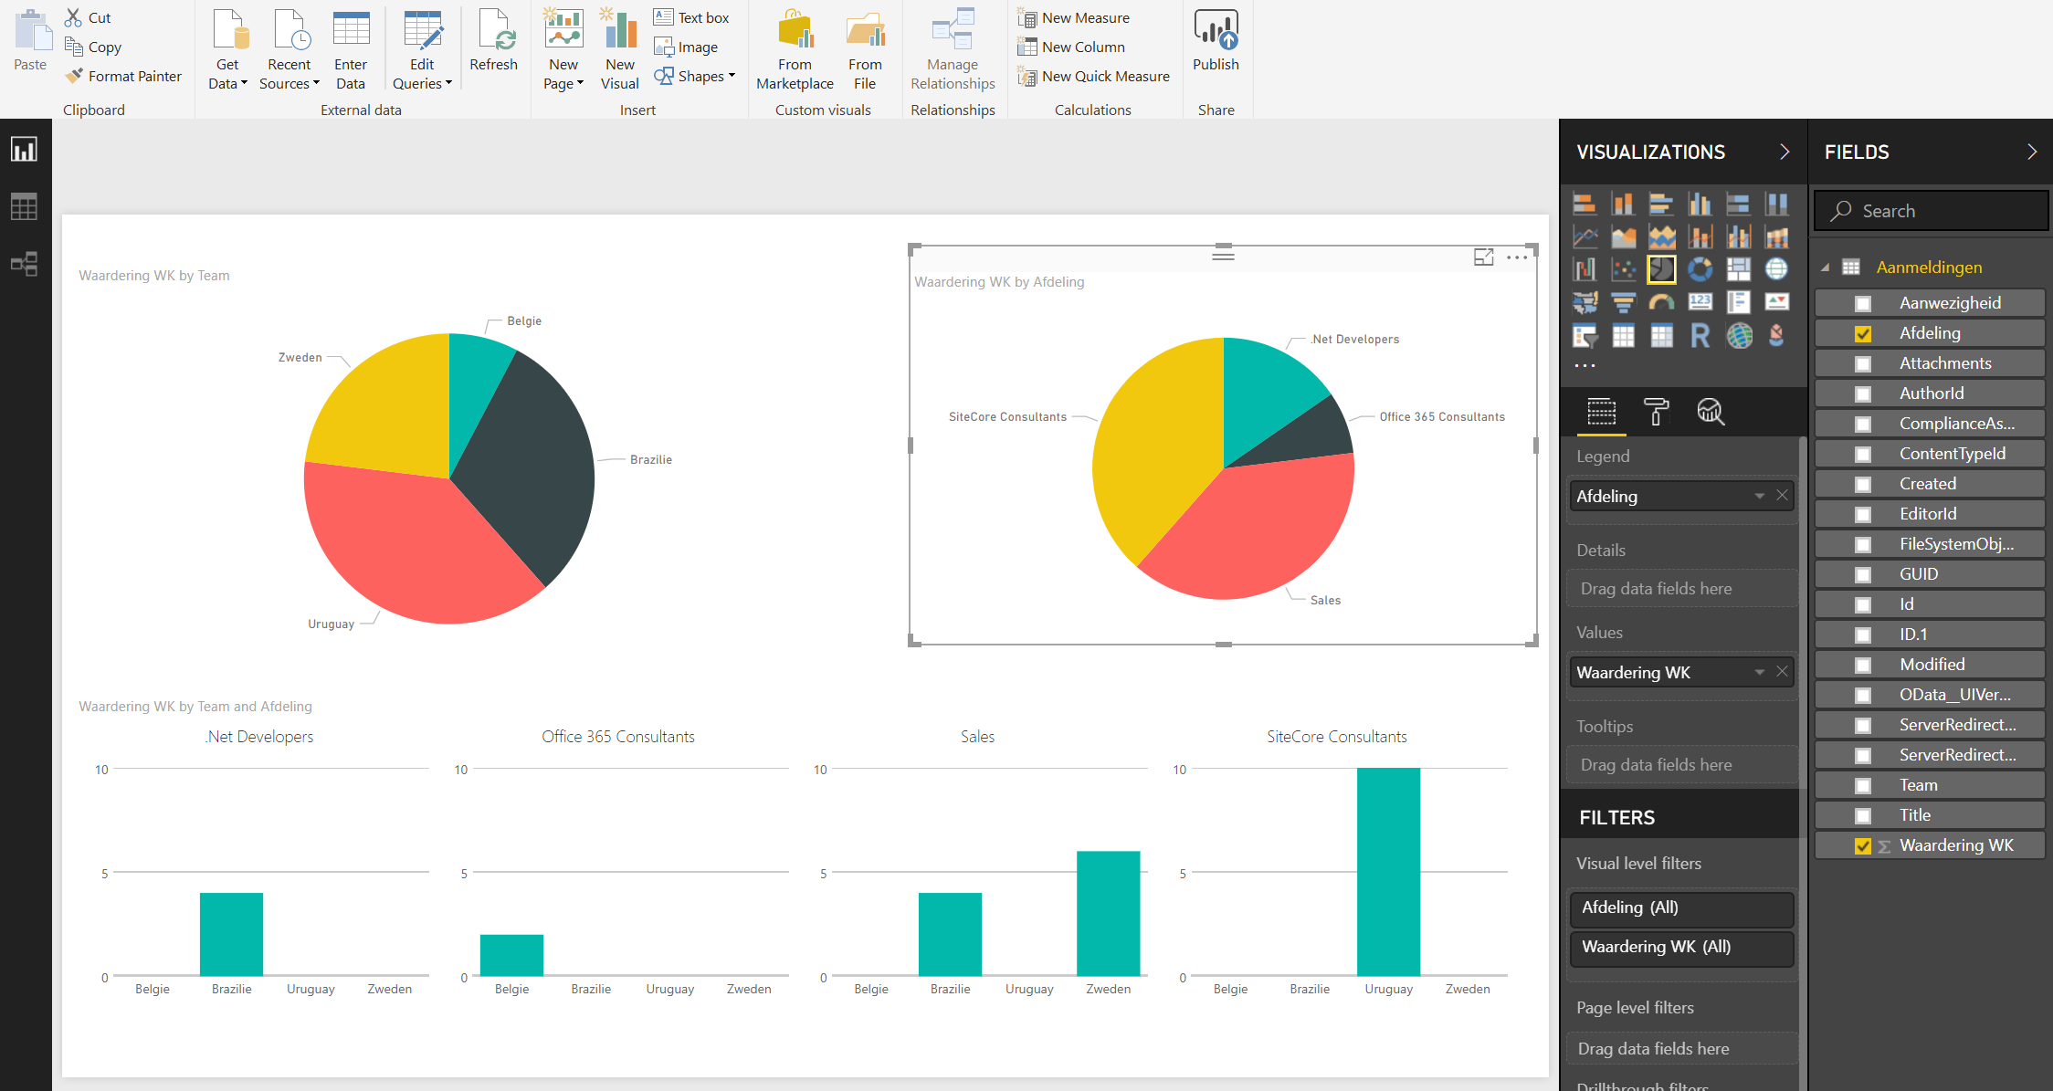The height and width of the screenshot is (1091, 2053).
Task: Collapse the Visualizations pane
Action: [1785, 152]
